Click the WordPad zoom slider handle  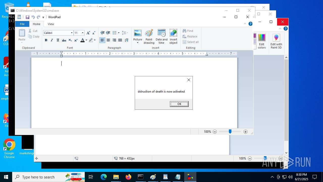click(x=230, y=132)
